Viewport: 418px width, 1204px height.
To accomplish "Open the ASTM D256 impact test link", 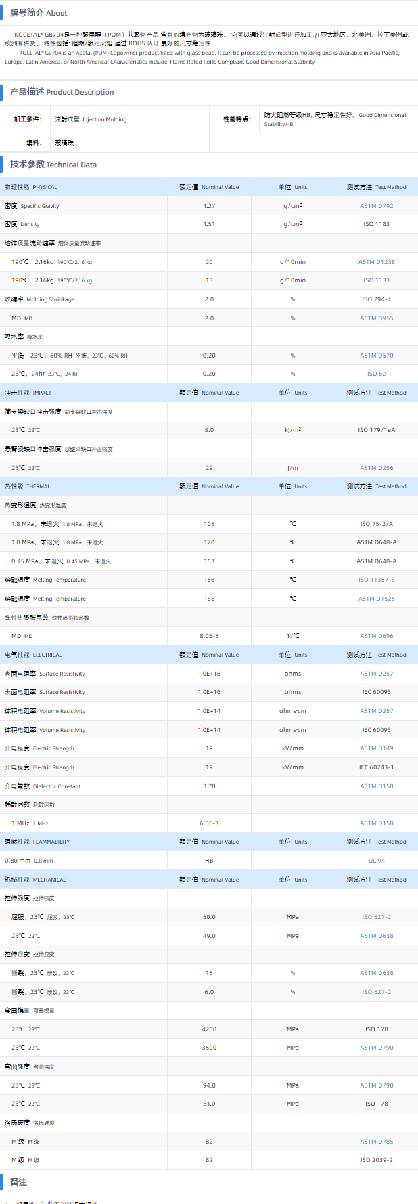I will pyautogui.click(x=376, y=468).
